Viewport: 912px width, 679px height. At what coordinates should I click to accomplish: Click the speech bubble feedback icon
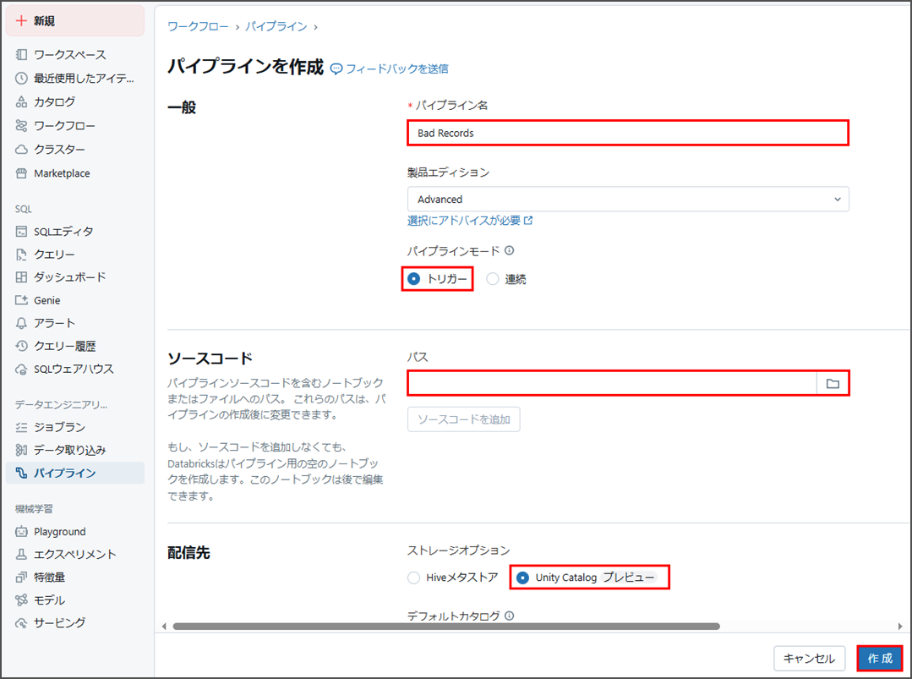336,69
